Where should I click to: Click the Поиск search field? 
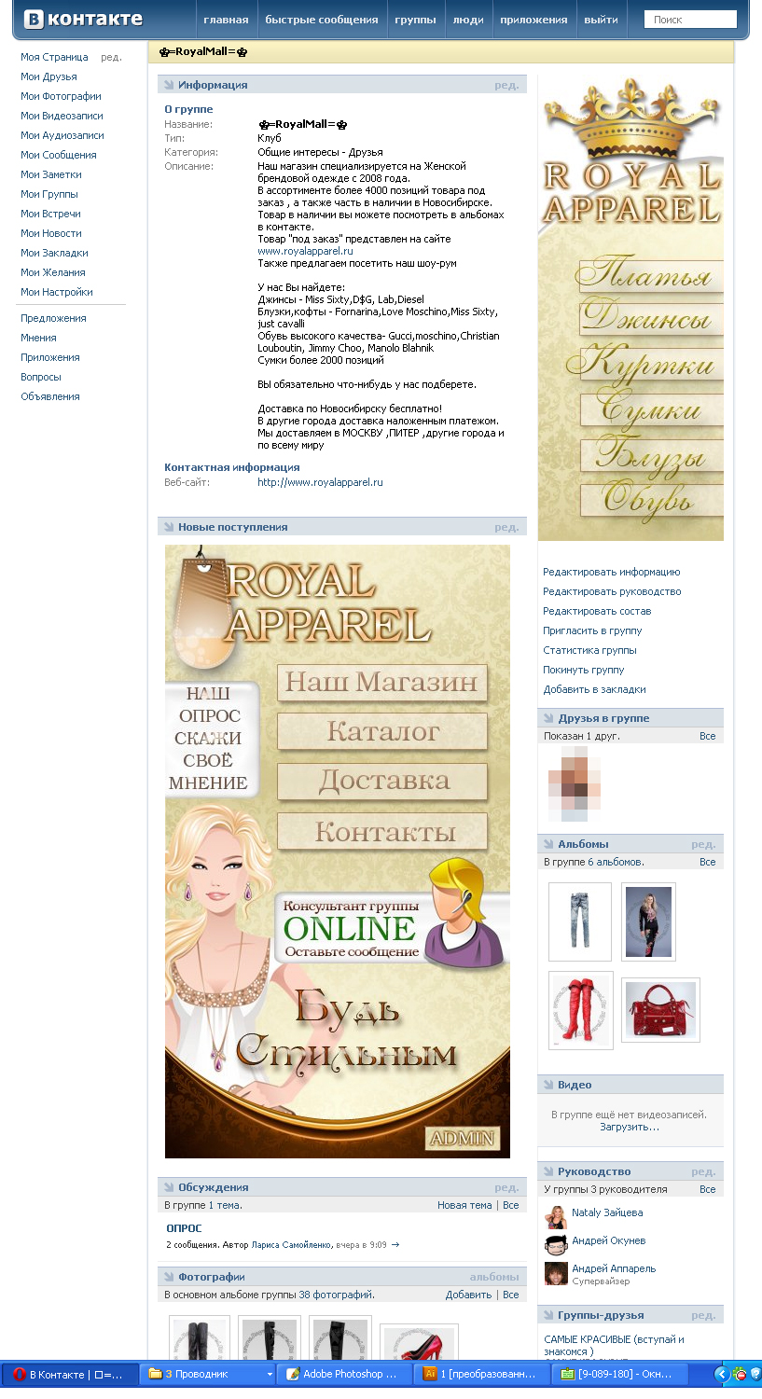click(690, 18)
